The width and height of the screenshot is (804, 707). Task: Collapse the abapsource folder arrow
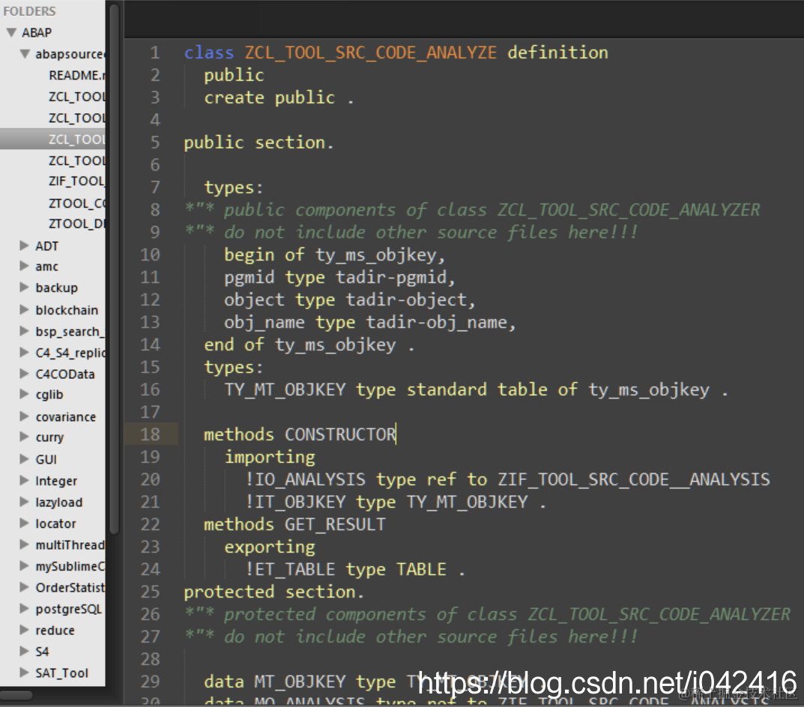tap(25, 54)
